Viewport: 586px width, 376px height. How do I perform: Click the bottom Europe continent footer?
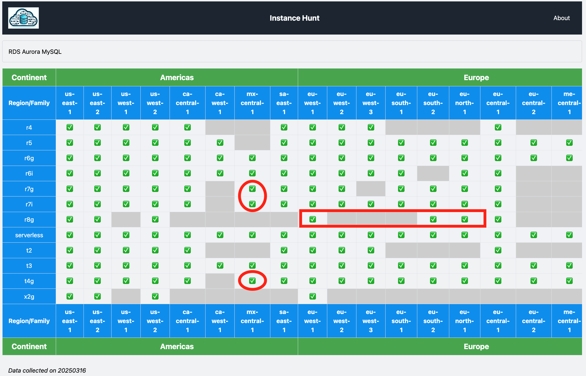pos(440,346)
